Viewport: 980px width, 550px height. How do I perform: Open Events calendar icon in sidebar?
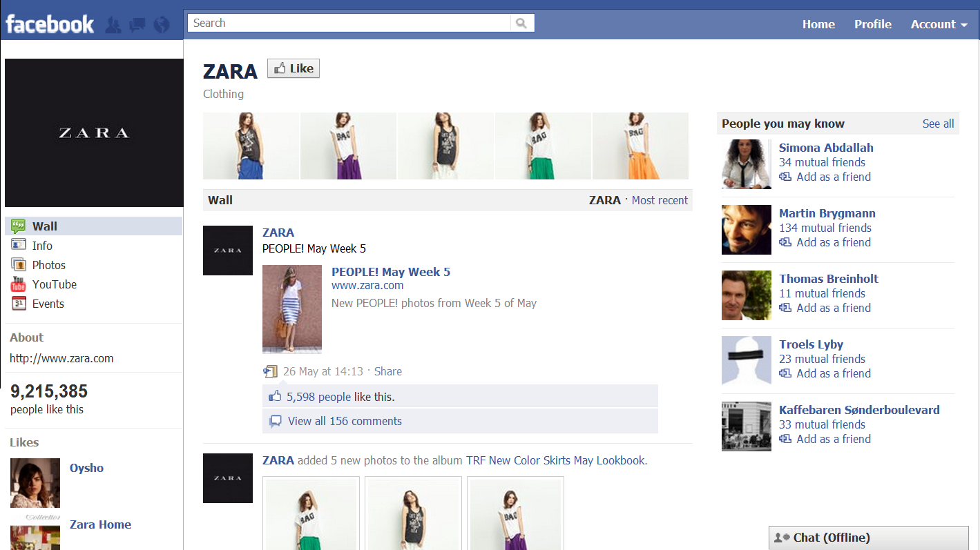[x=19, y=304]
